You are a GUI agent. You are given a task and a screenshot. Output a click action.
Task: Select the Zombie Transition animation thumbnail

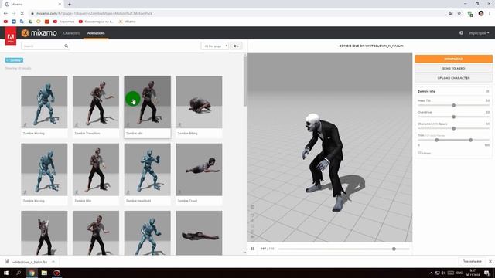point(96,102)
